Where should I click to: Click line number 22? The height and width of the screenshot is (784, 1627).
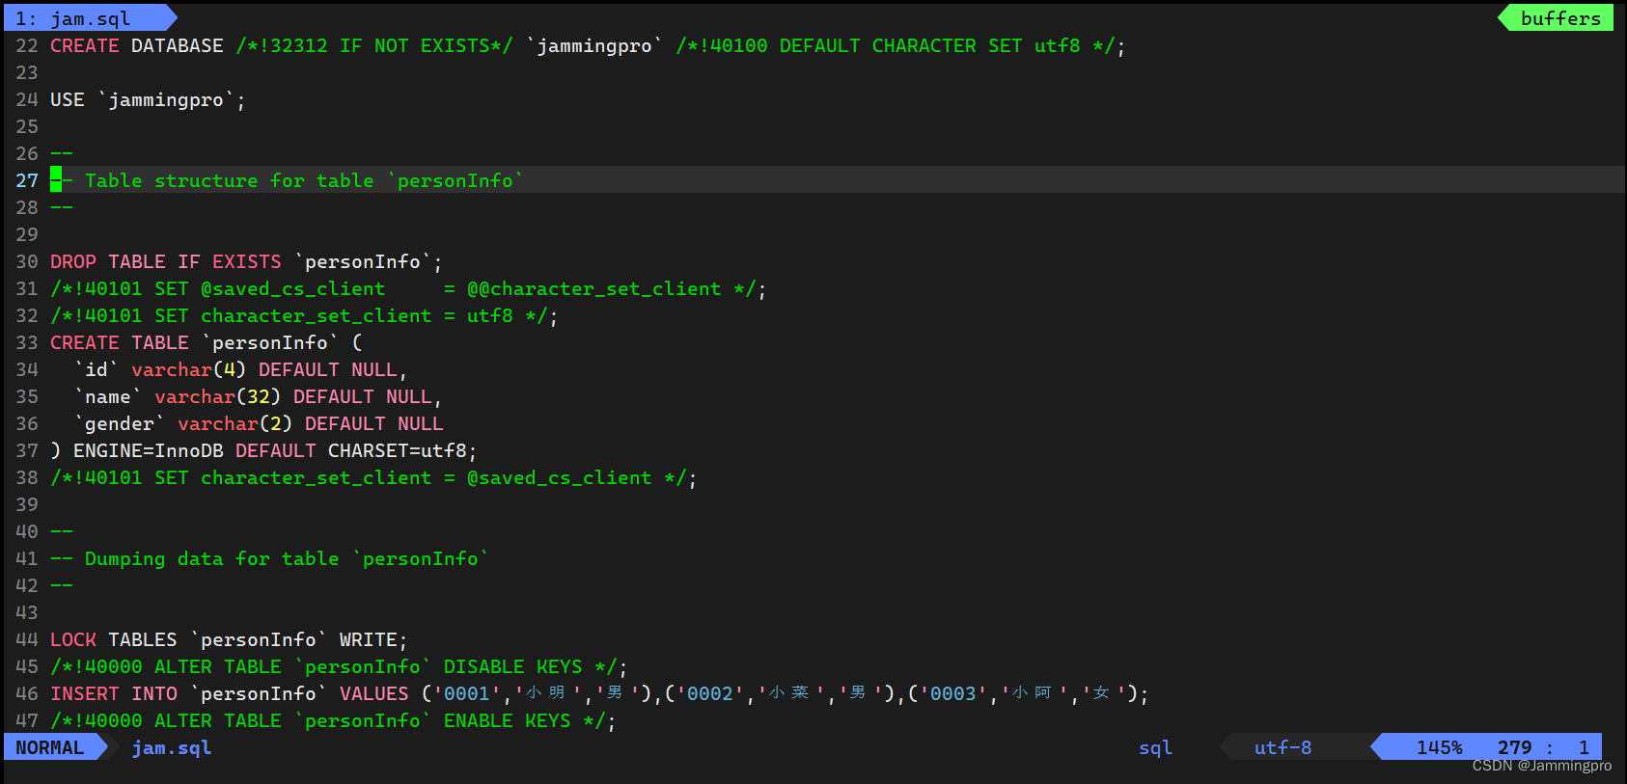click(27, 45)
